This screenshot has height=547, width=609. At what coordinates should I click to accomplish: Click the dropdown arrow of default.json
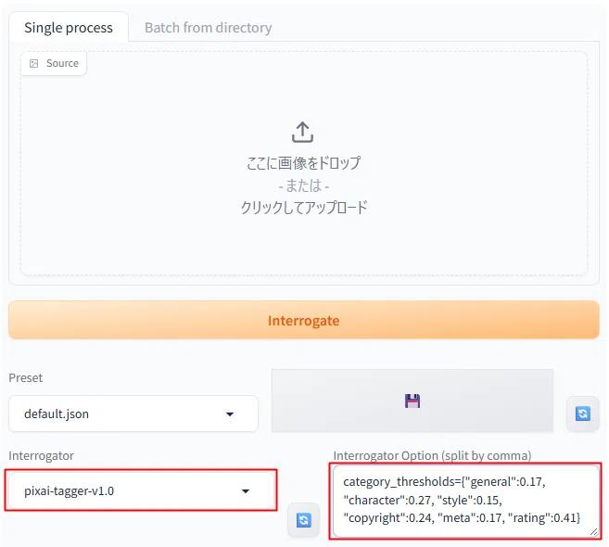(x=230, y=414)
